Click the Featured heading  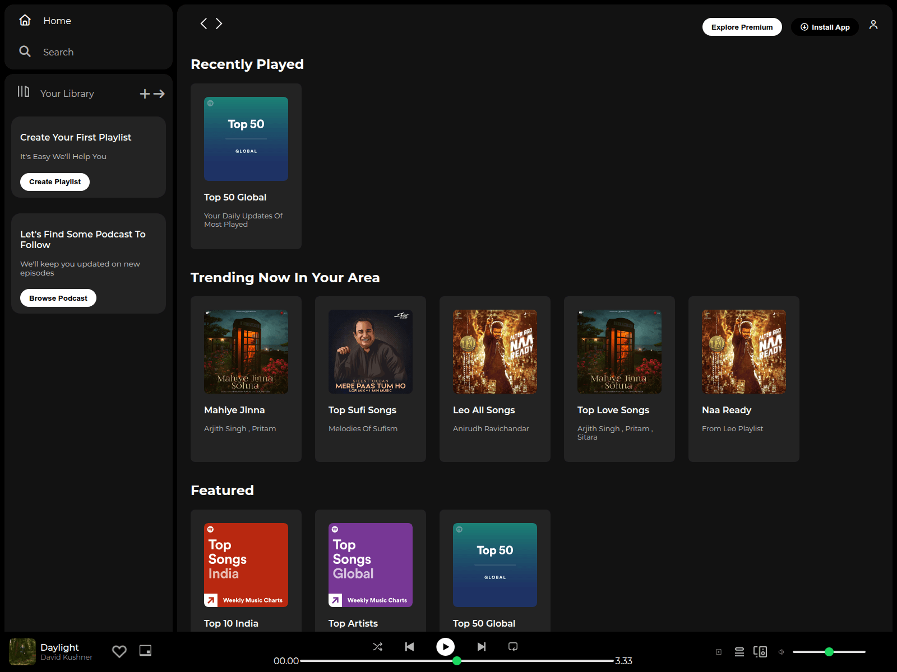pos(222,491)
